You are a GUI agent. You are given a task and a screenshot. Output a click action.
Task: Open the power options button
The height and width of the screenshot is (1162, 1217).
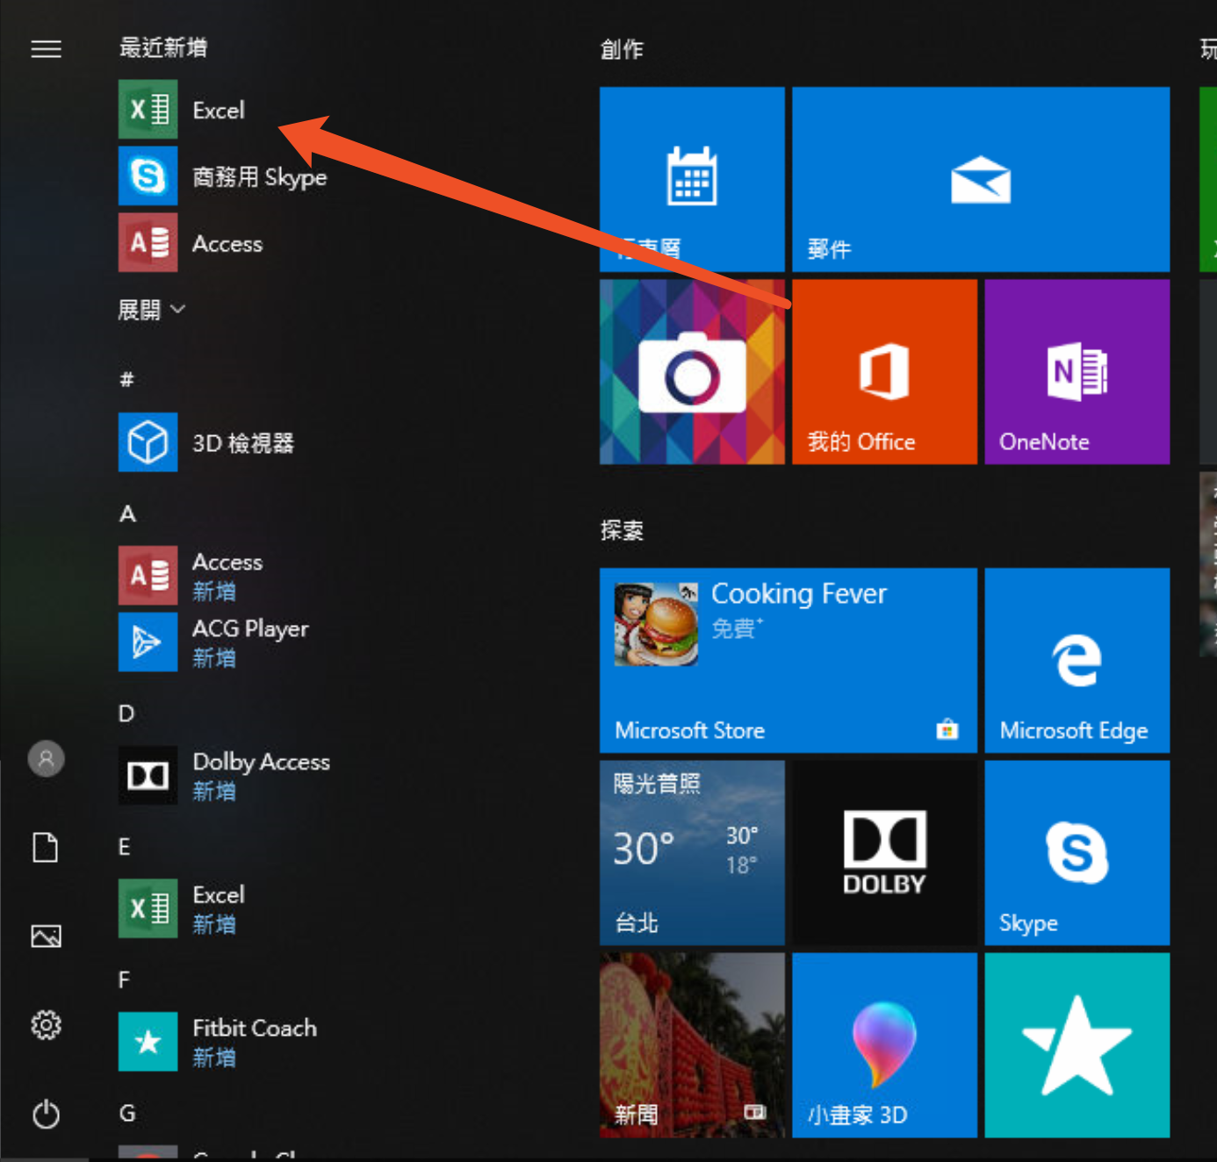coord(47,1115)
